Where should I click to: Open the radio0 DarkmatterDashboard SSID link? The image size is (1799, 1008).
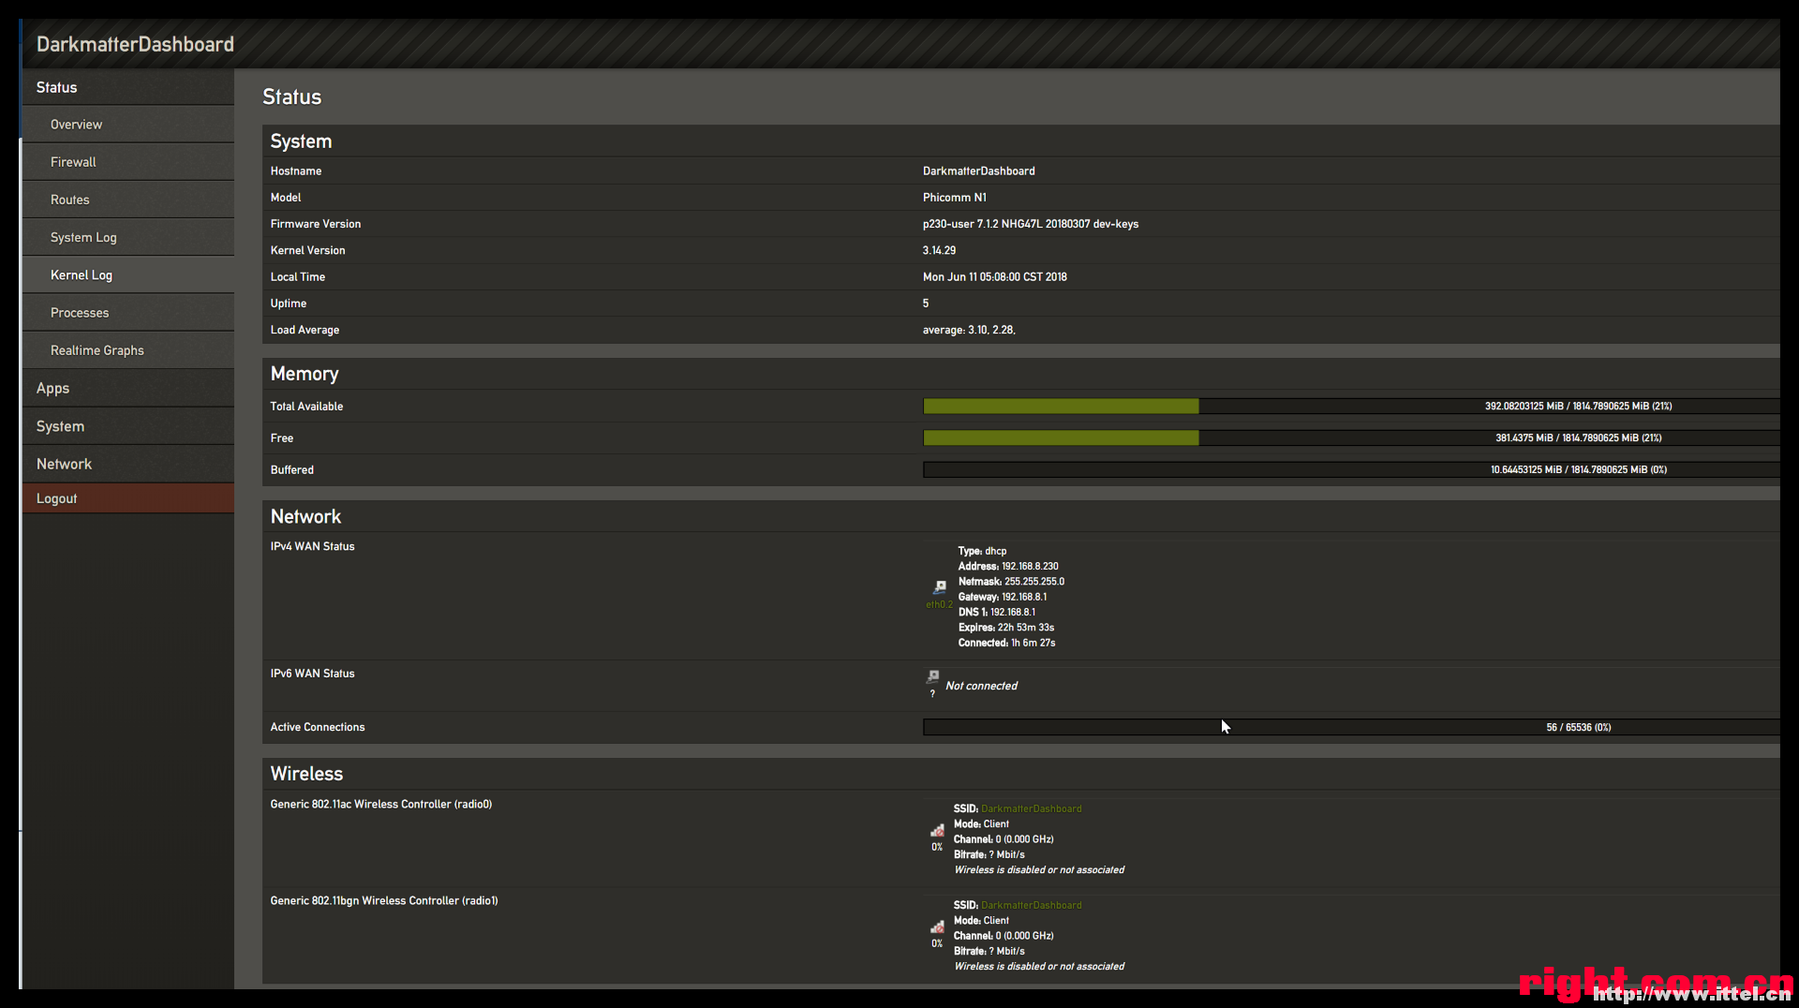click(x=1031, y=808)
